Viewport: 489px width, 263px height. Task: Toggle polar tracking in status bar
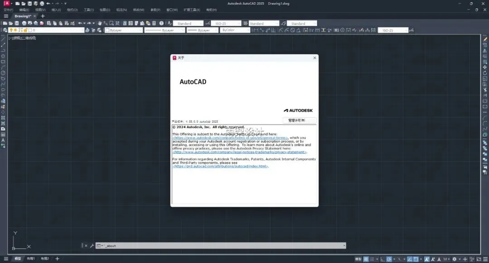[389, 259]
